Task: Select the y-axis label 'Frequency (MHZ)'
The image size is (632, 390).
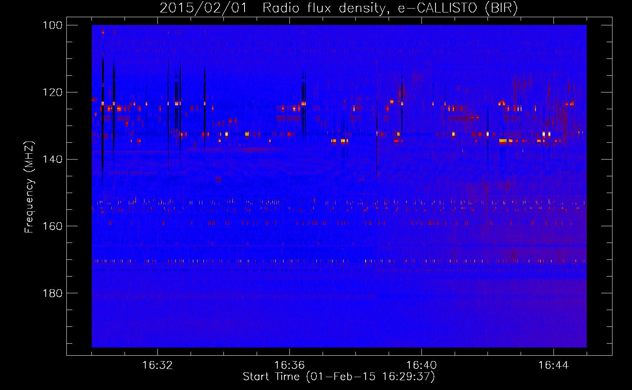Action: (29, 187)
